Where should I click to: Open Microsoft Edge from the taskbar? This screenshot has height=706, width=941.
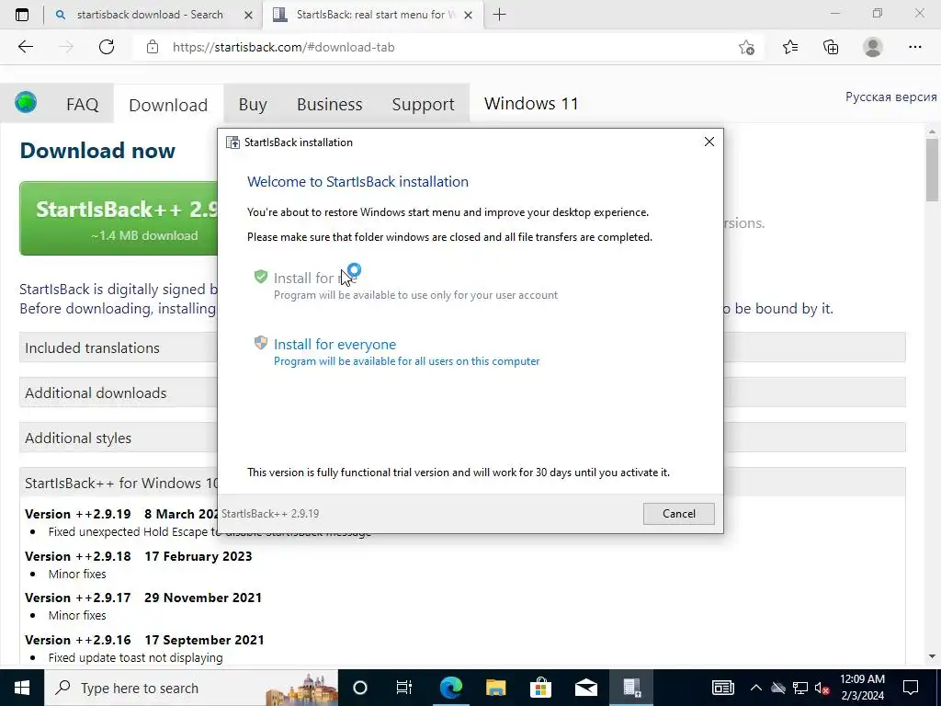(450, 688)
